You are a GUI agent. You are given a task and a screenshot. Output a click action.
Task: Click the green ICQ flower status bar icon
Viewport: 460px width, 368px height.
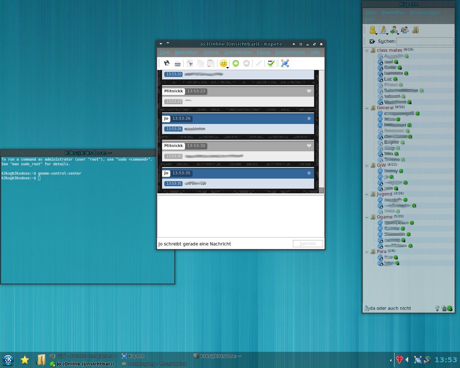pyautogui.click(x=450, y=308)
